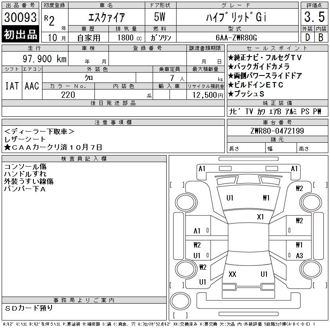Click inspector note ハンドルすれ

pyautogui.click(x=25, y=174)
